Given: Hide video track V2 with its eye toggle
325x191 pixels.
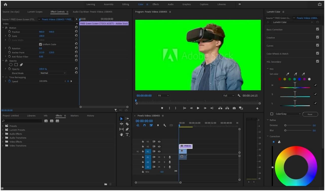Looking at the screenshot, I should click(159, 146).
